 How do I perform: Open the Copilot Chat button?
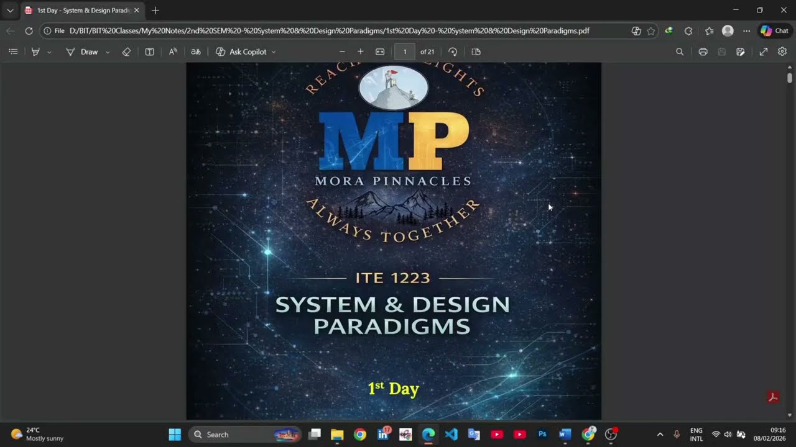(774, 30)
